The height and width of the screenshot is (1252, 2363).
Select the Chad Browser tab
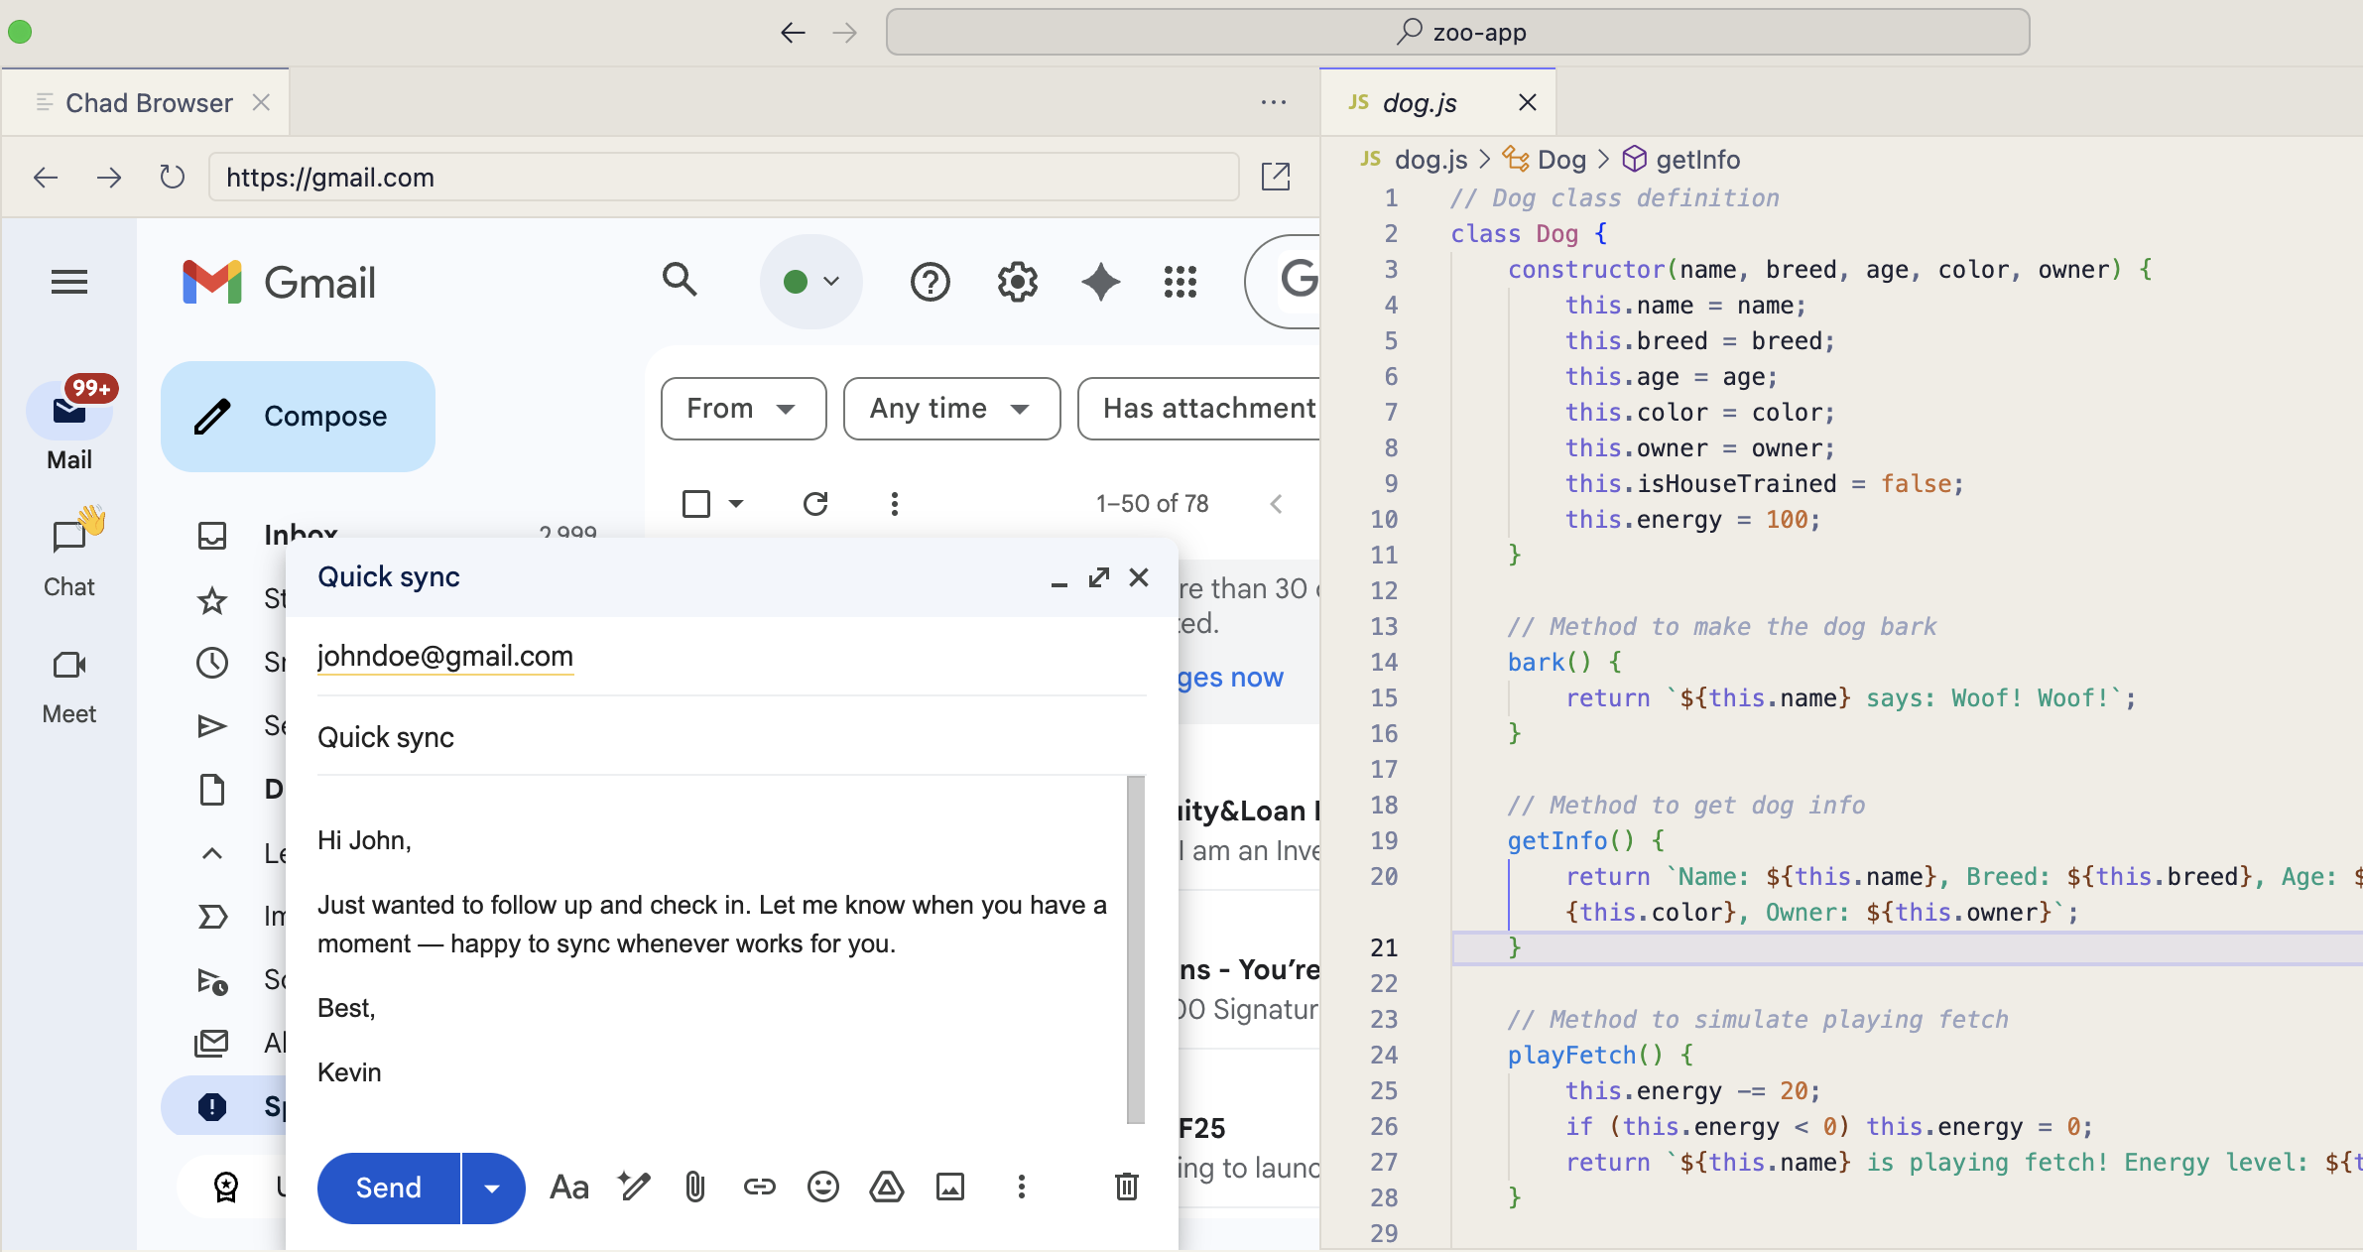click(149, 103)
